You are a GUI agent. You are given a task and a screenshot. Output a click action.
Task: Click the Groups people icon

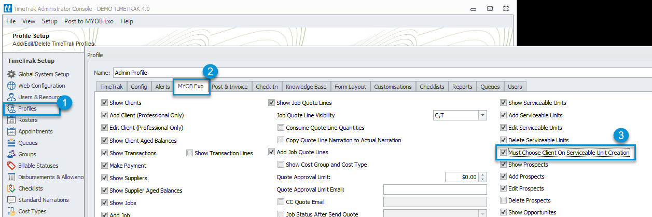coord(11,154)
